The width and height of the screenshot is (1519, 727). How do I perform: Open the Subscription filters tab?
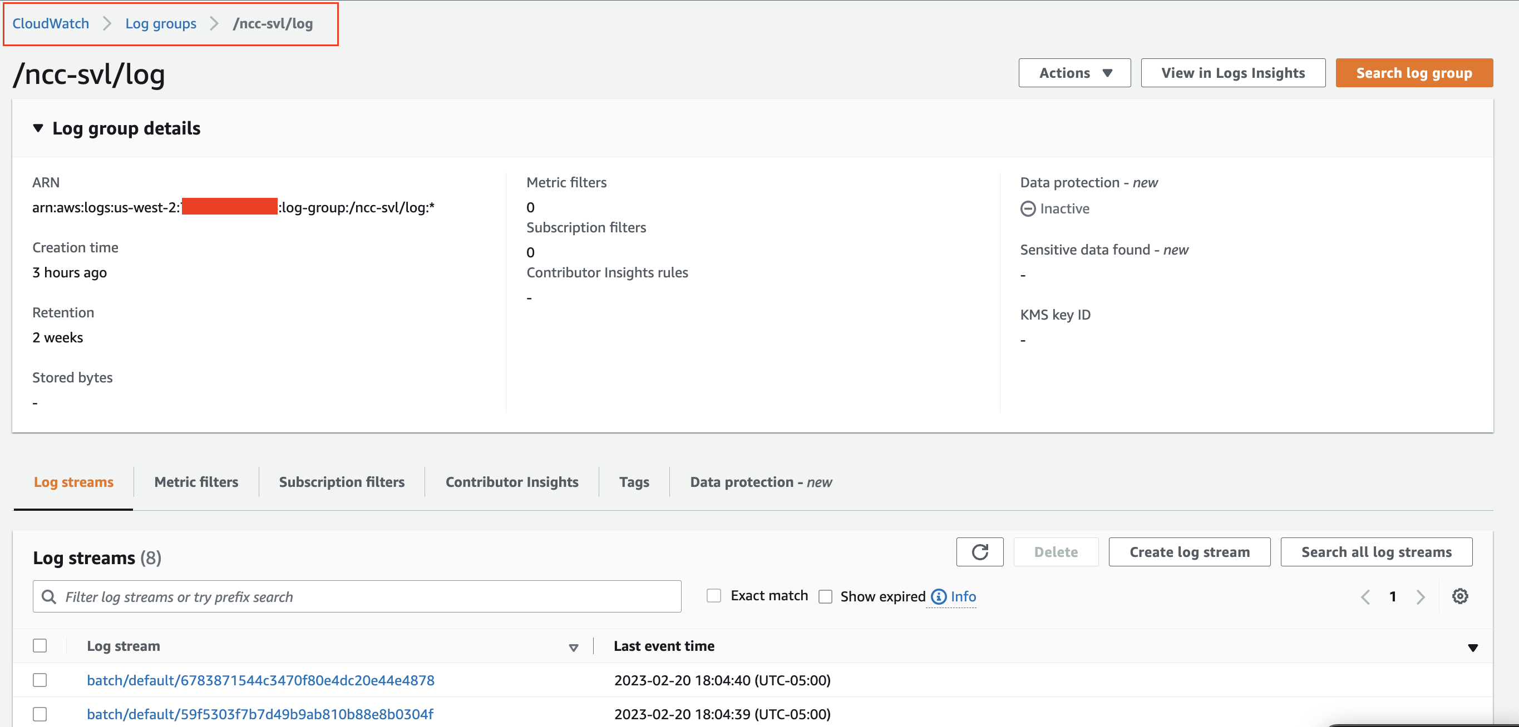(x=342, y=482)
